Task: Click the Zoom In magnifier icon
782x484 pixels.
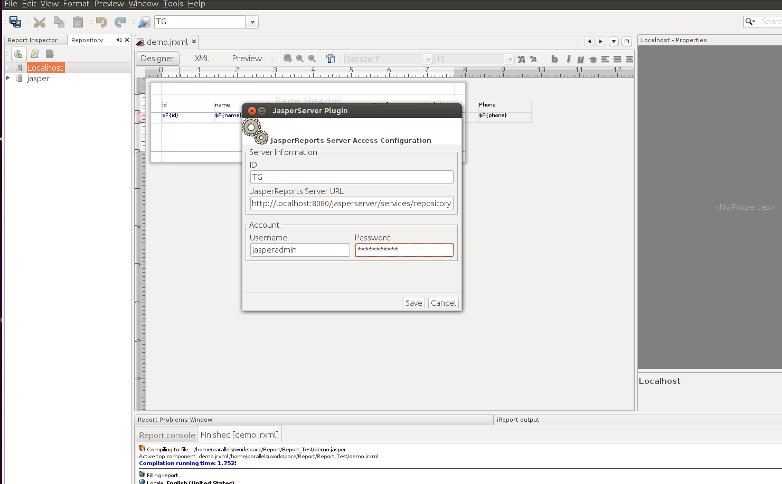Action: pyautogui.click(x=300, y=59)
